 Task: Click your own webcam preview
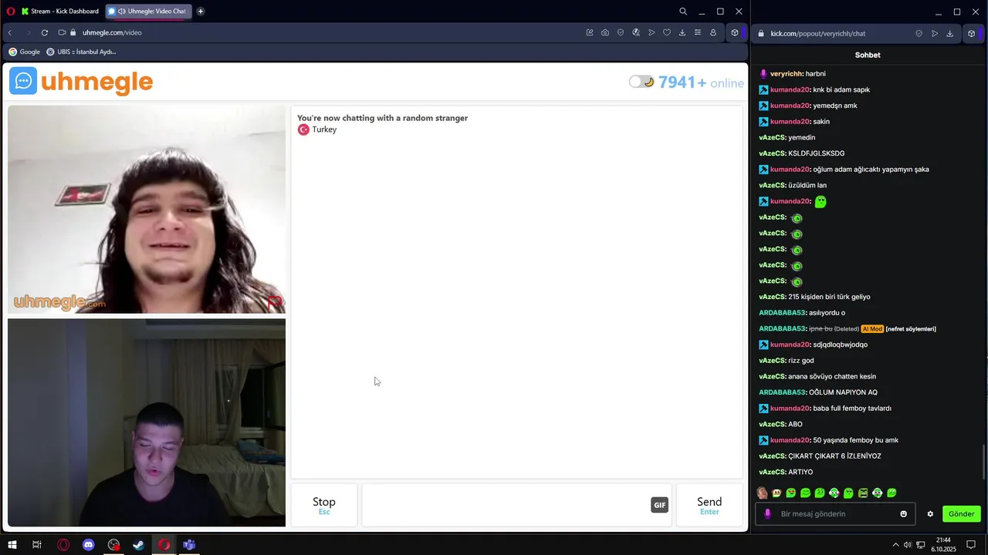pos(147,422)
